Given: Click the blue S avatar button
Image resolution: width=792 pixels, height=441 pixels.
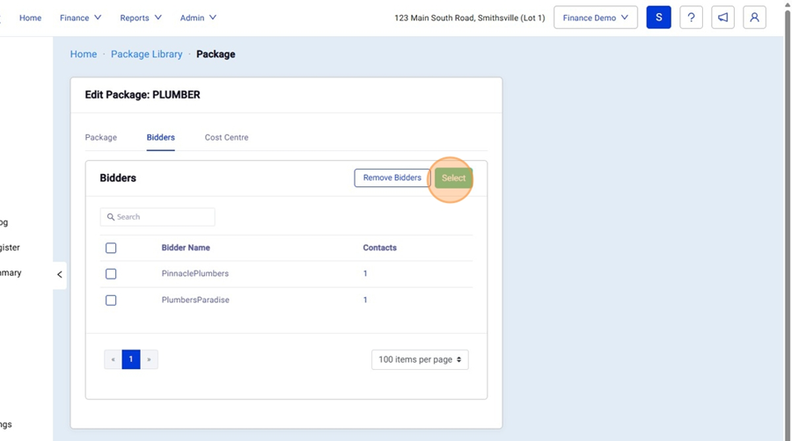Looking at the screenshot, I should click(658, 18).
